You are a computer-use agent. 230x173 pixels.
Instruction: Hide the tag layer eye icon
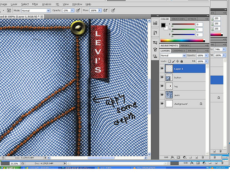[162, 86]
